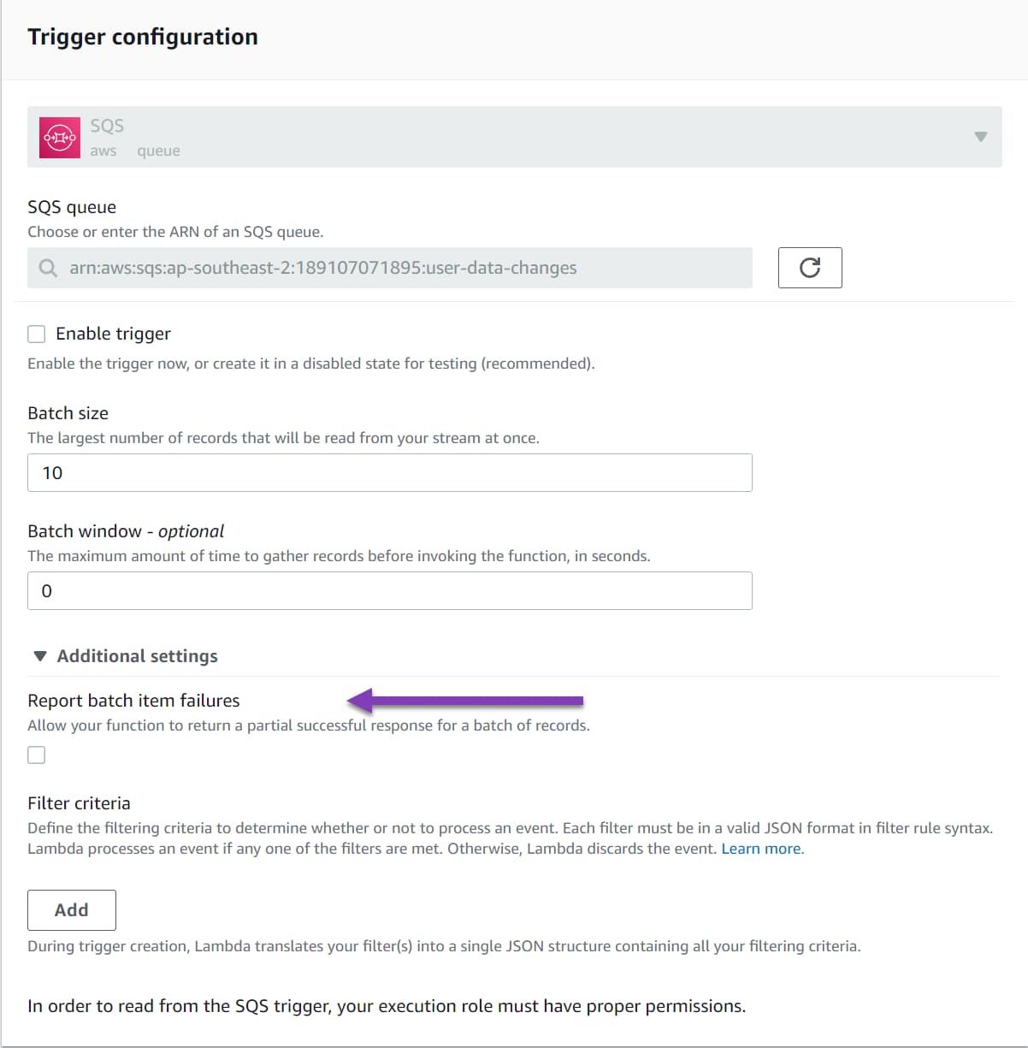Check Report batch item failures
Screen dimensions: 1028x1048
(x=37, y=755)
